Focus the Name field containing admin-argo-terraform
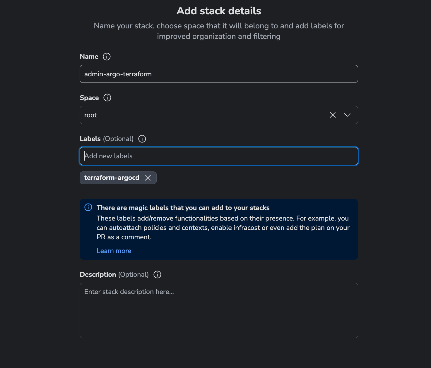The height and width of the screenshot is (368, 431). pyautogui.click(x=219, y=74)
